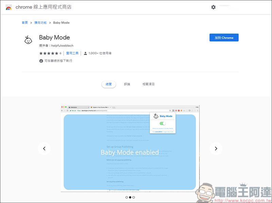Select the third carousel dot

(x=134, y=197)
